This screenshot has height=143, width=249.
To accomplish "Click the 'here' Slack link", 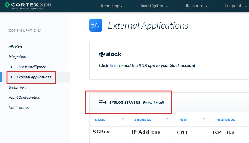I will (x=114, y=65).
